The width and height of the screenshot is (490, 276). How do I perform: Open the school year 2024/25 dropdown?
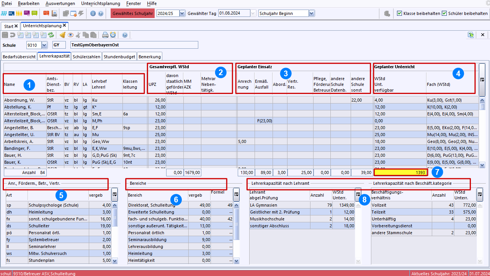[x=182, y=13]
